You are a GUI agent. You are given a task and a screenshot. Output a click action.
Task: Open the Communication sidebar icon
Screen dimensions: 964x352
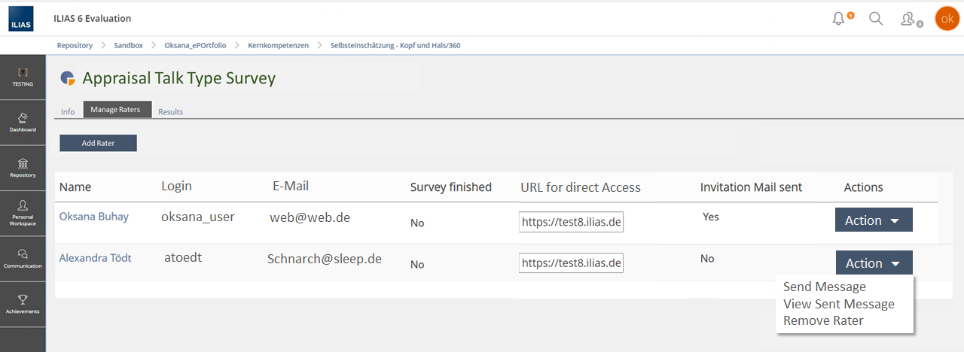point(23,258)
